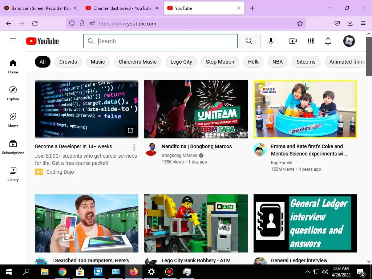
Task: Click the search magnifier button next to search box
Action: click(249, 41)
